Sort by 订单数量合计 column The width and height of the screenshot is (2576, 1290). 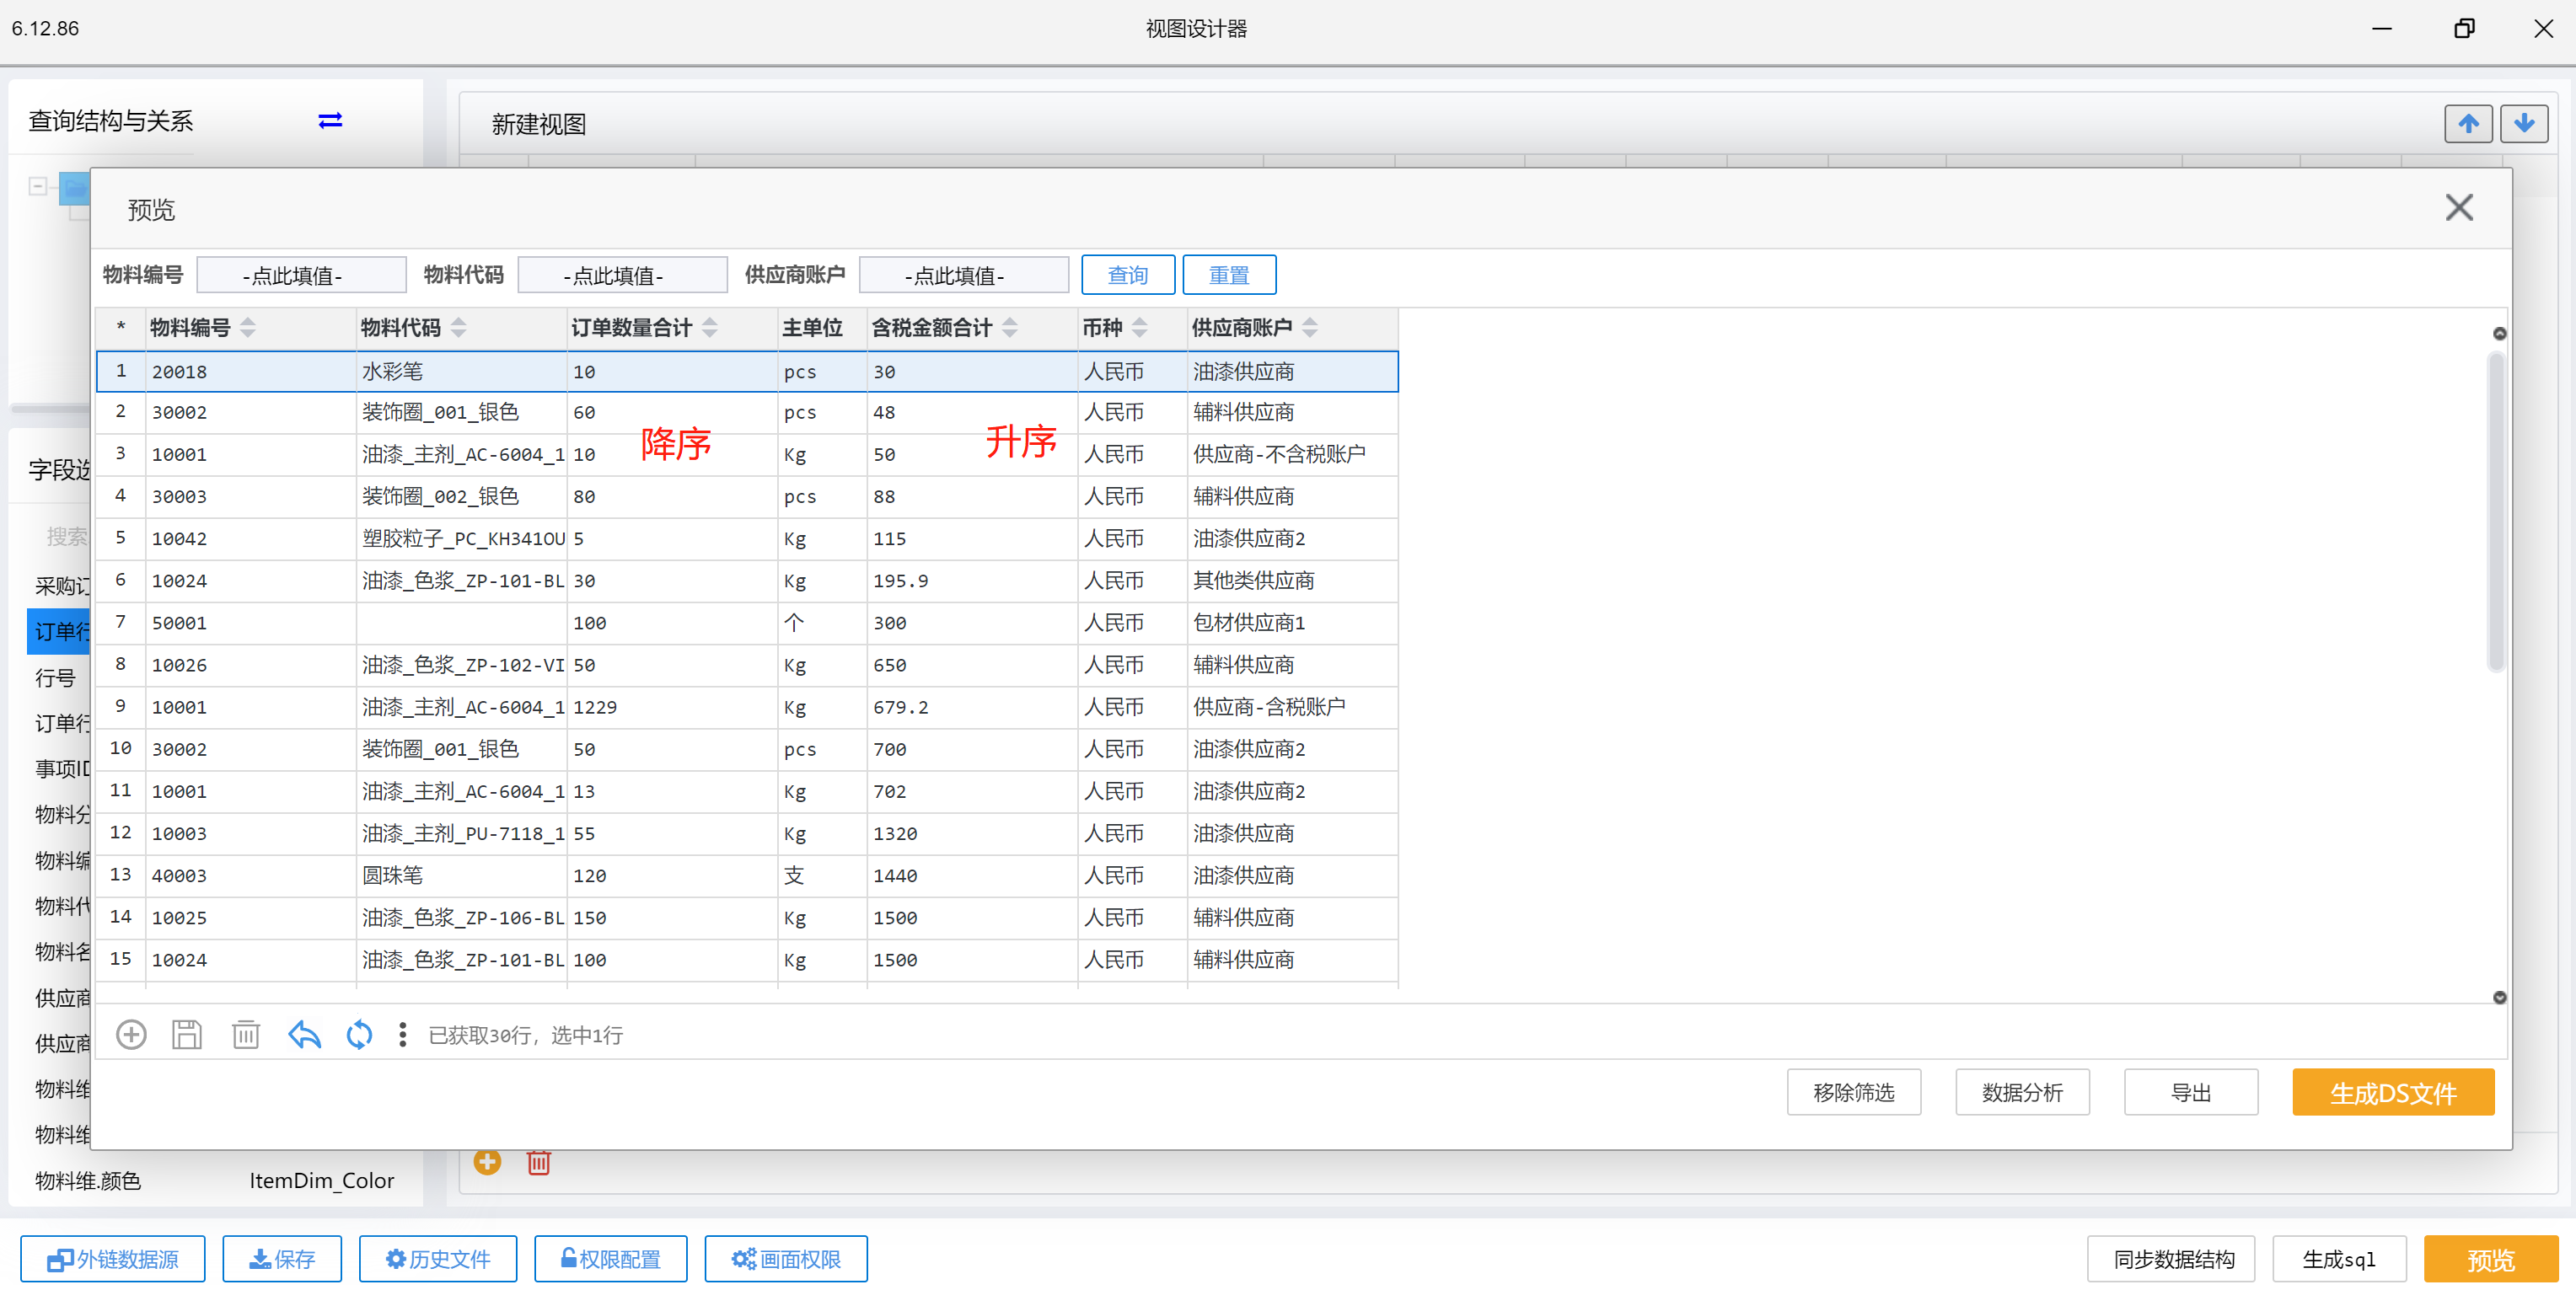click(710, 328)
